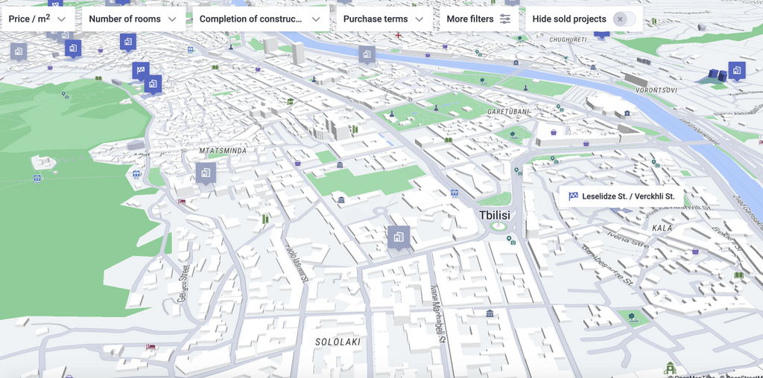
Task: Click the metro station icon northwest of Tbilisi label
Action: pos(454,193)
